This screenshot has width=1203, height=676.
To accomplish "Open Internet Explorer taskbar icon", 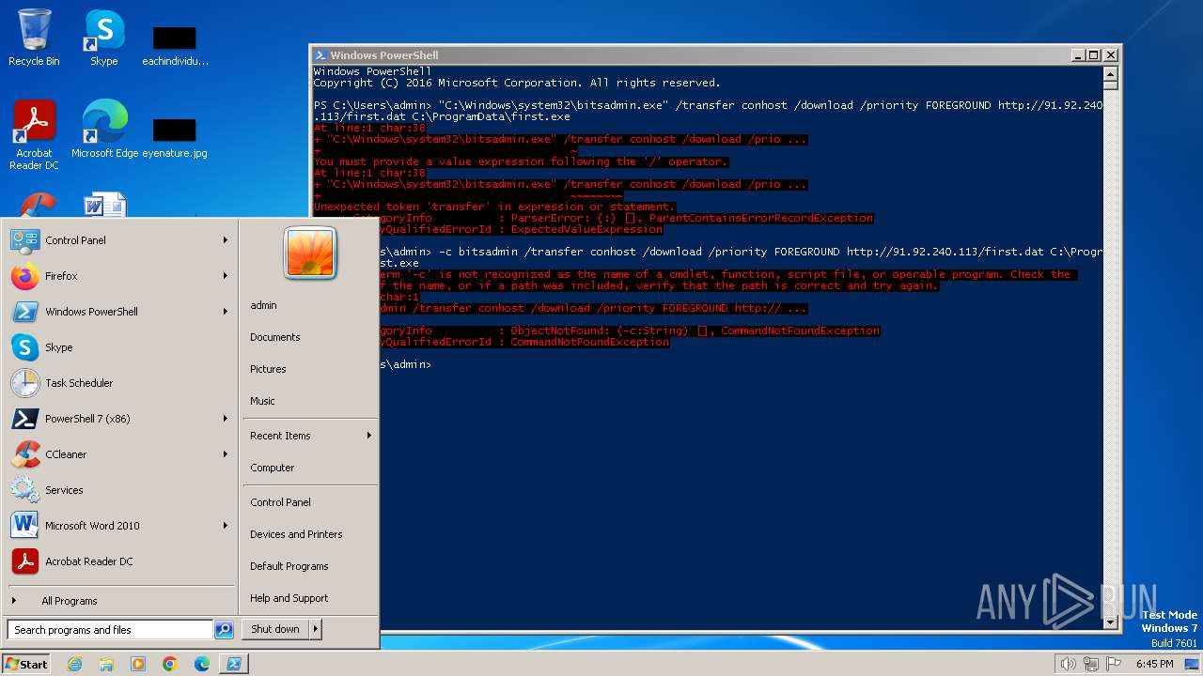I will point(74,664).
